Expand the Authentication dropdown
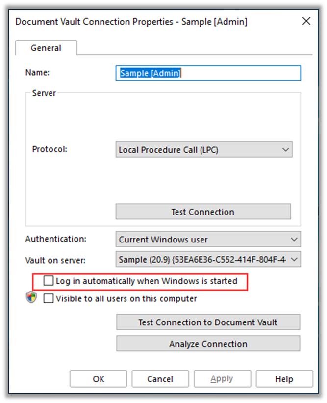This screenshot has height=403, width=327. (x=208, y=239)
